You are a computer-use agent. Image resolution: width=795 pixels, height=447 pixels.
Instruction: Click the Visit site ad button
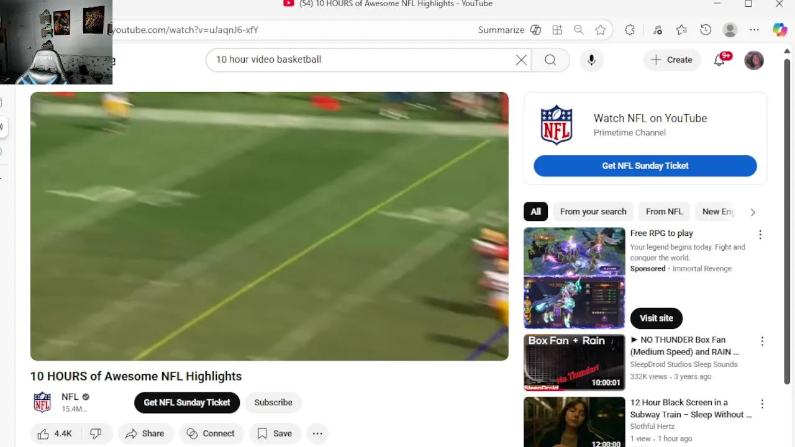(656, 318)
